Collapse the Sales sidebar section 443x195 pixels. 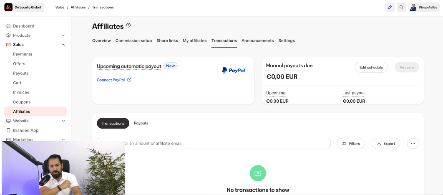[63, 45]
